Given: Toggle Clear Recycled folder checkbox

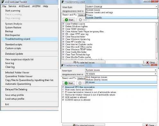Looking at the screenshot, I should (x=63, y=37).
